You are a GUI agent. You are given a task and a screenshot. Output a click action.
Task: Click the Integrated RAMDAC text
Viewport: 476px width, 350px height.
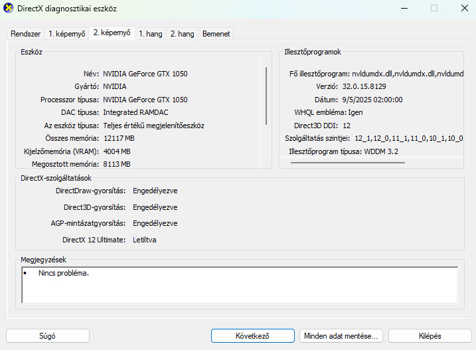click(x=135, y=112)
